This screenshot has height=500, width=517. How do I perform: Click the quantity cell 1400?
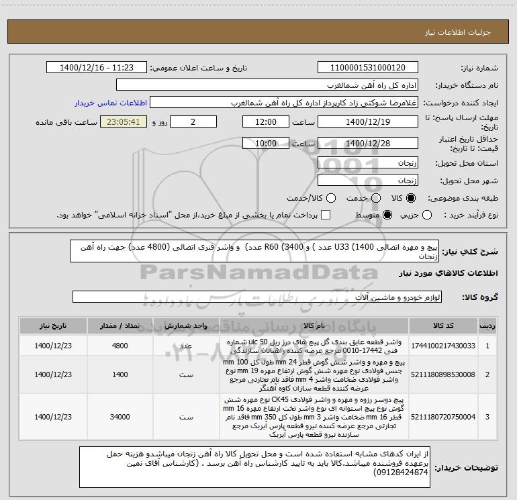tap(120, 374)
